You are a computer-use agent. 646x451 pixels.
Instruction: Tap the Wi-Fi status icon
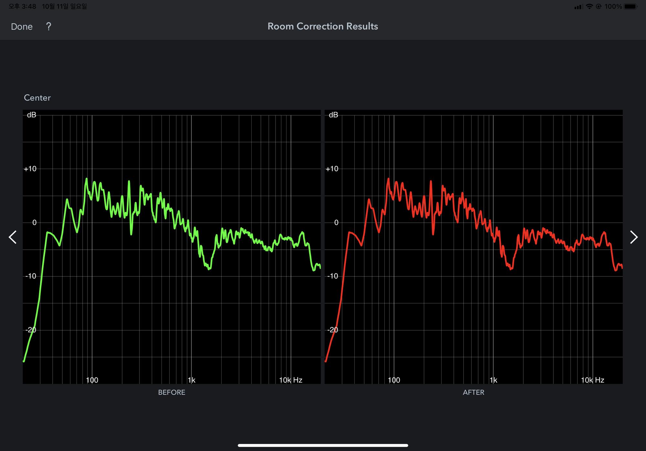[589, 6]
